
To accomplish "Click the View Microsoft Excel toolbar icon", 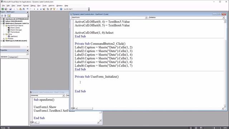I will coord(3,9).
